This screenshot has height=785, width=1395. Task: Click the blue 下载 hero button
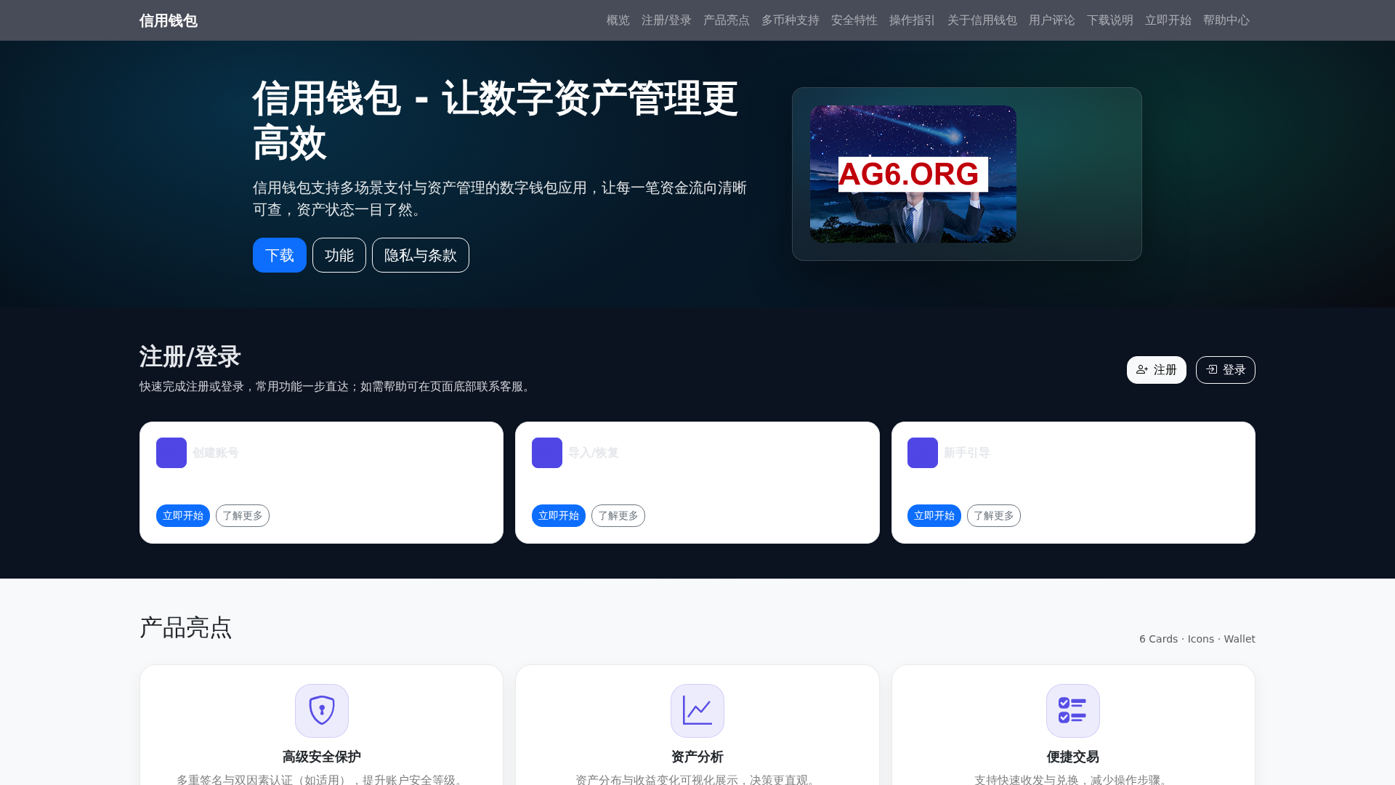(x=280, y=255)
